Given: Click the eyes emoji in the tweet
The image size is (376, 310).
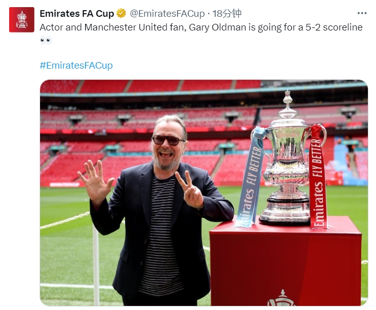Looking at the screenshot, I should [x=46, y=40].
